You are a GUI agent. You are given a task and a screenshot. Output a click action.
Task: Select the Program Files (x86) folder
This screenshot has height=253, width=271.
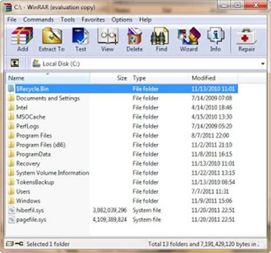[x=41, y=145]
